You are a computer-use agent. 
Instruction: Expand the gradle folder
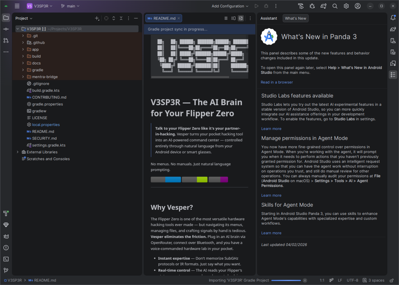(x=23, y=70)
